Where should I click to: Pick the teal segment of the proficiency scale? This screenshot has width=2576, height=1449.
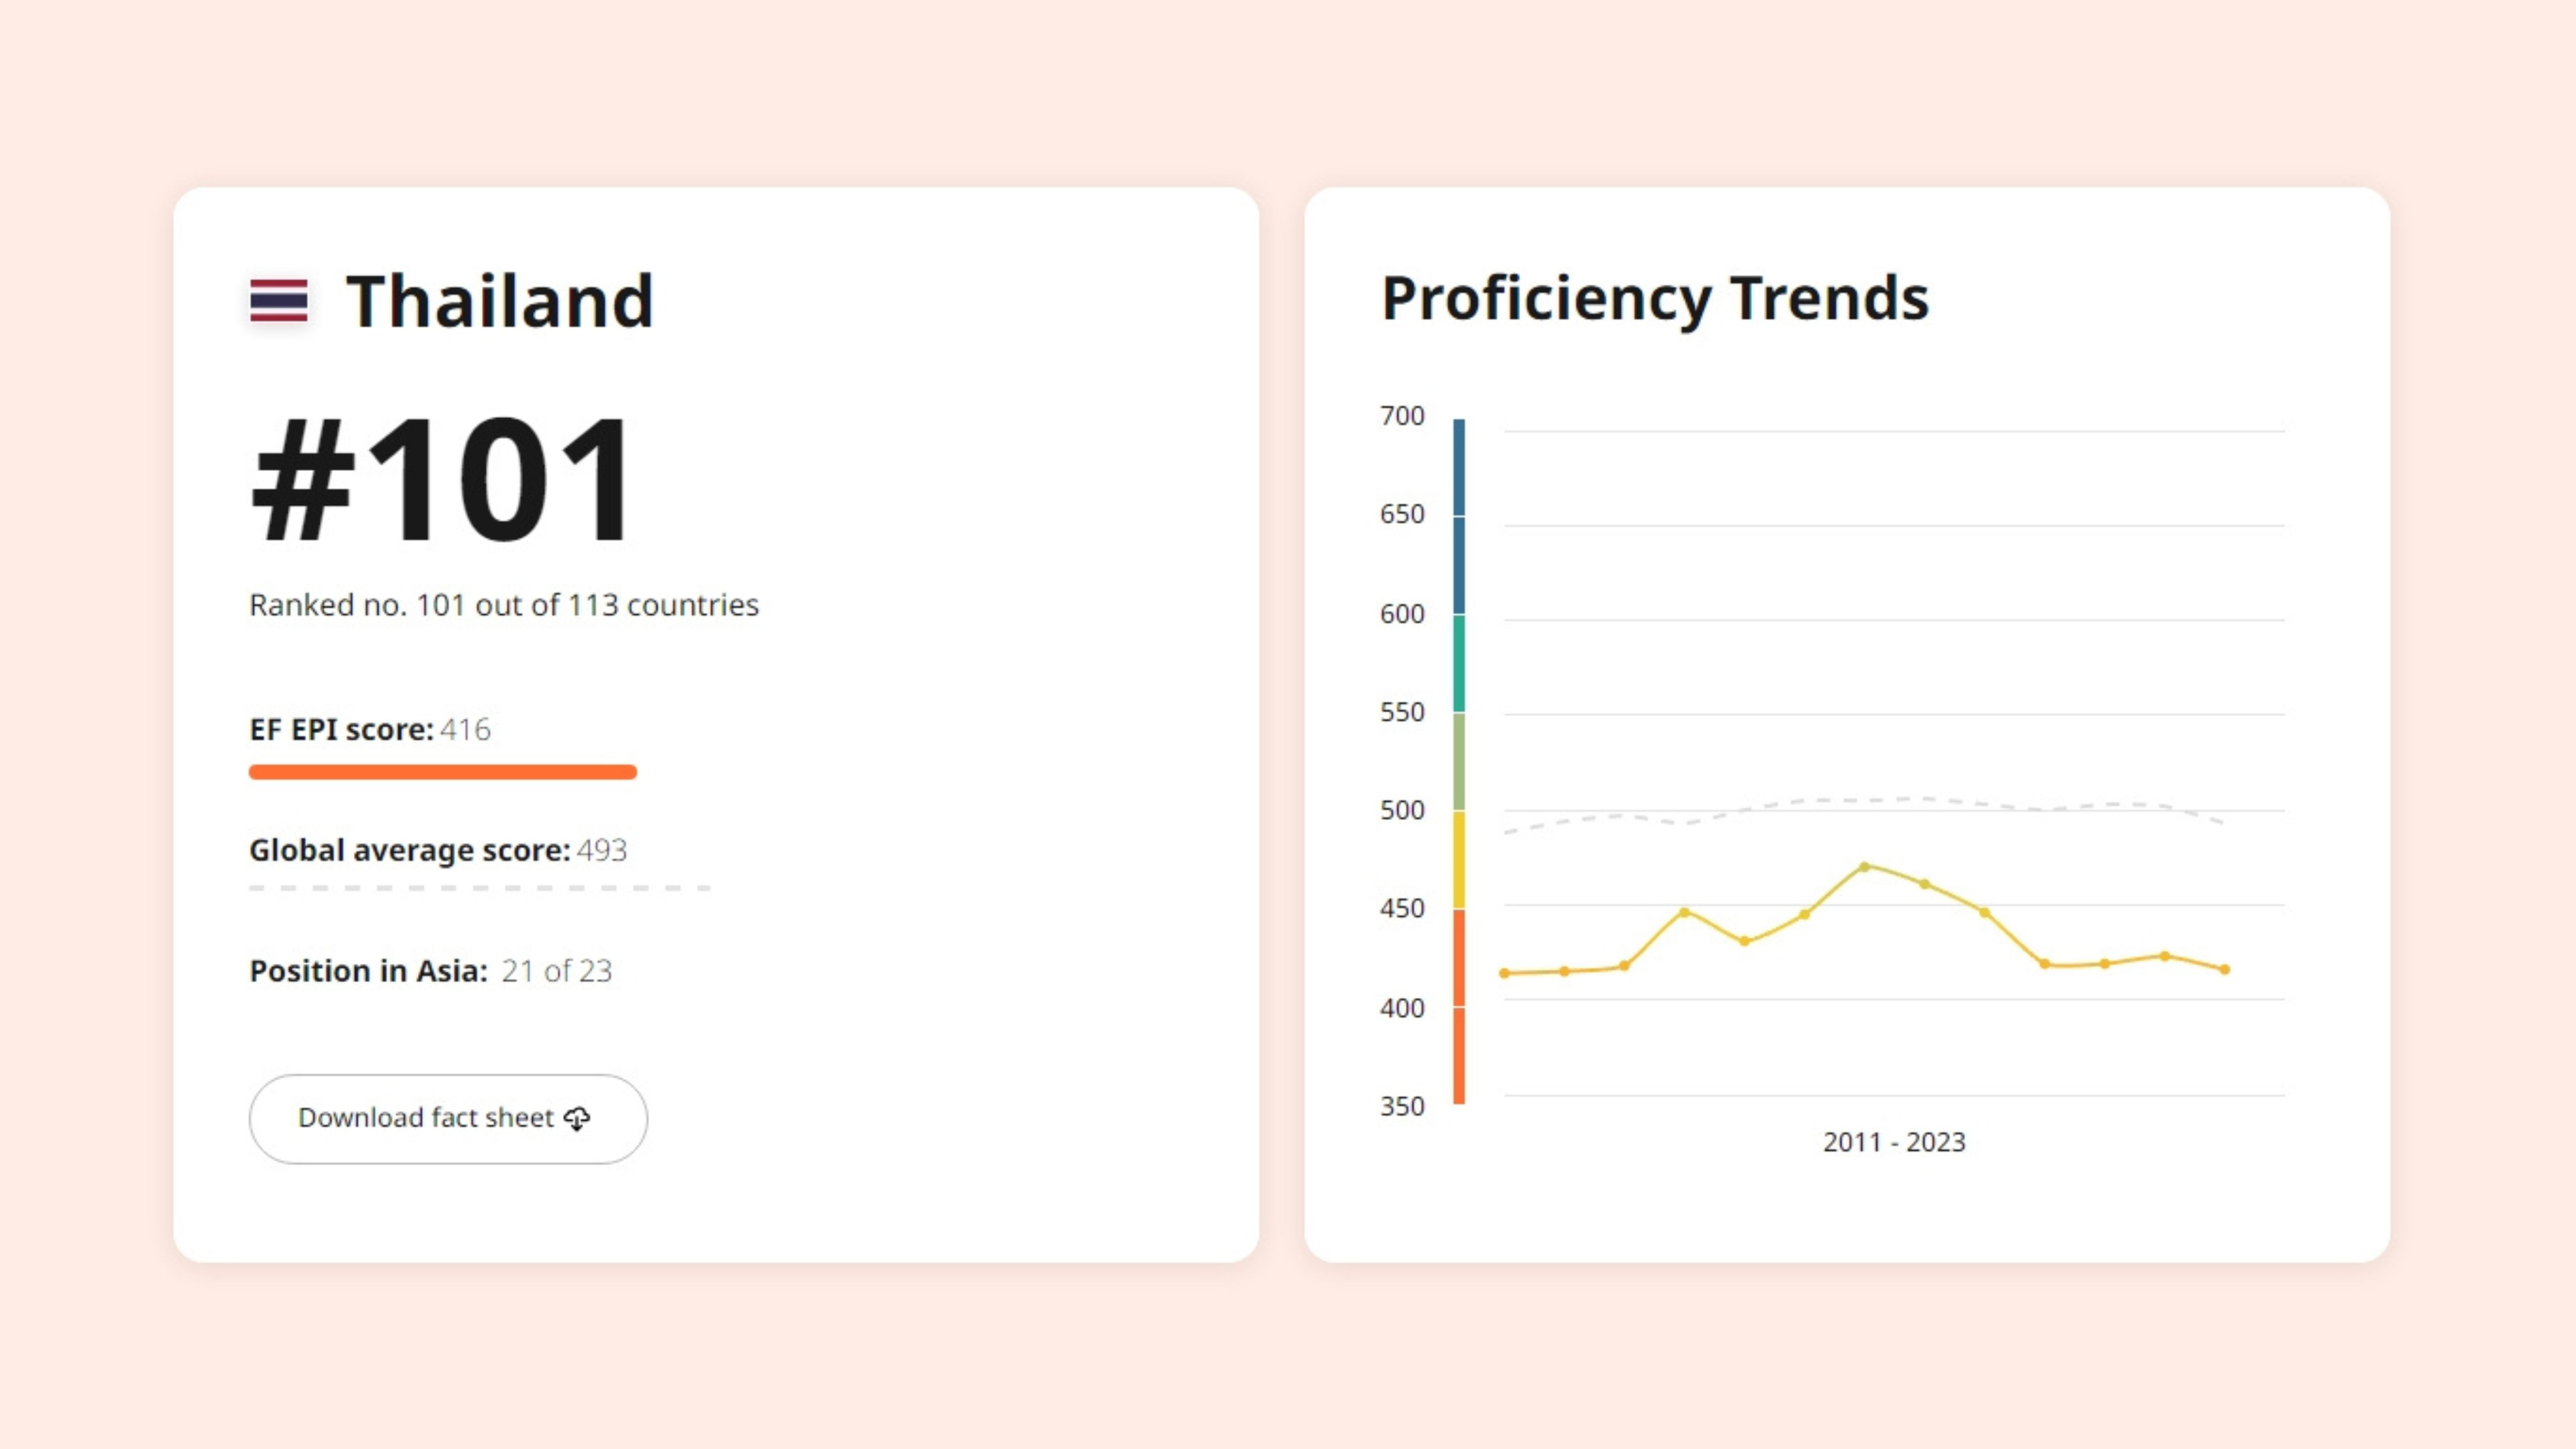1459,663
